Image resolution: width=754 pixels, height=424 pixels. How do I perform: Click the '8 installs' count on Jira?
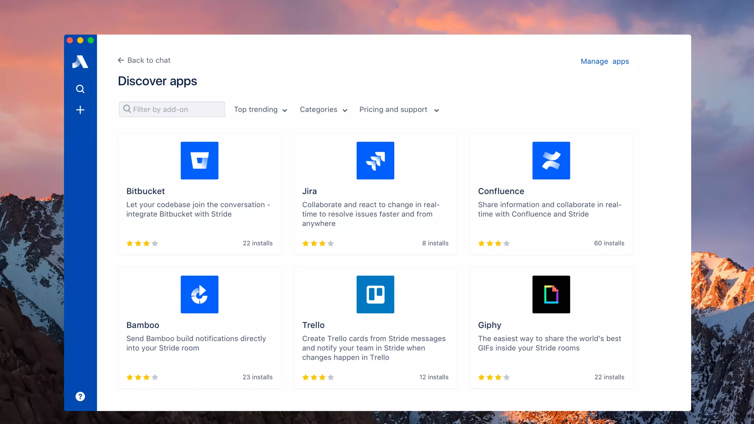coord(435,243)
